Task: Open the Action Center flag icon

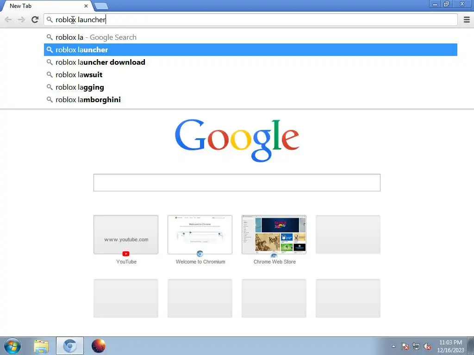Action: (x=405, y=346)
